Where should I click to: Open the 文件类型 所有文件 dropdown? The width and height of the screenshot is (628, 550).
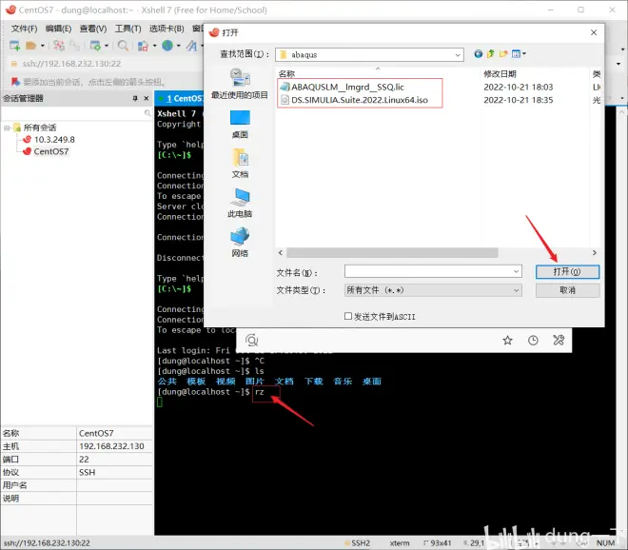(433, 290)
